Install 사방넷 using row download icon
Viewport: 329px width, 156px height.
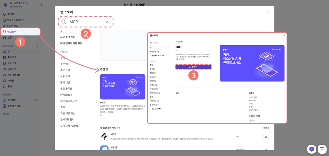[266, 149]
